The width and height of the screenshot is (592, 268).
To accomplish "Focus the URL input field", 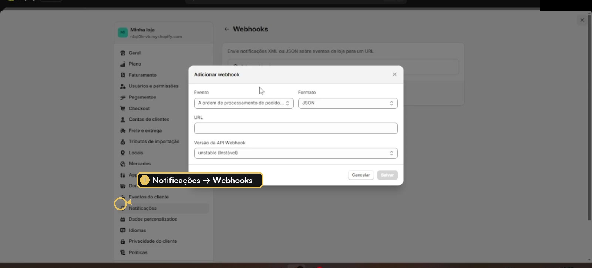I will [296, 128].
